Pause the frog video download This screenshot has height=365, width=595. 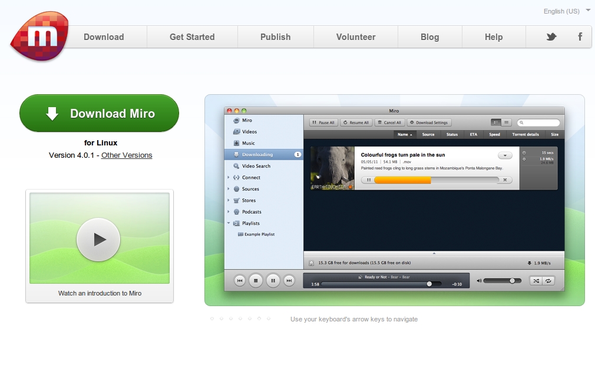pos(368,180)
